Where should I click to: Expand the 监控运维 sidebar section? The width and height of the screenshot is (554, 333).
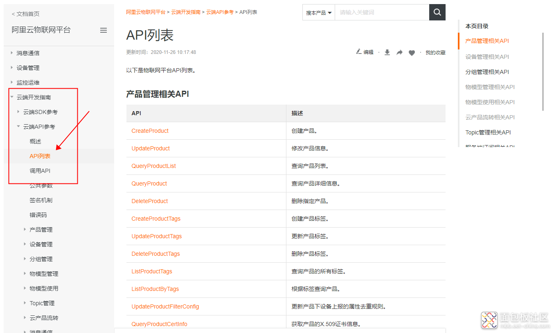(12, 82)
